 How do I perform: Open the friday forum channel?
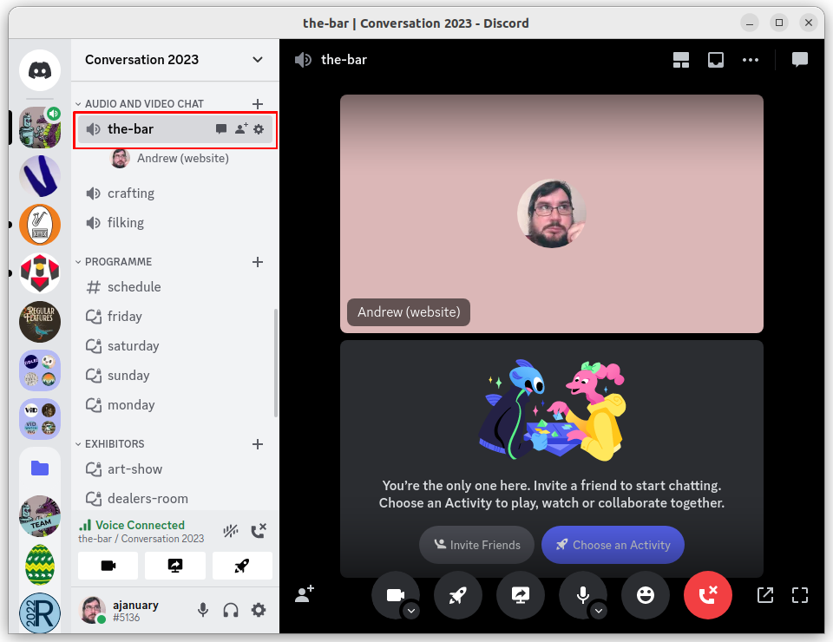[175, 317]
